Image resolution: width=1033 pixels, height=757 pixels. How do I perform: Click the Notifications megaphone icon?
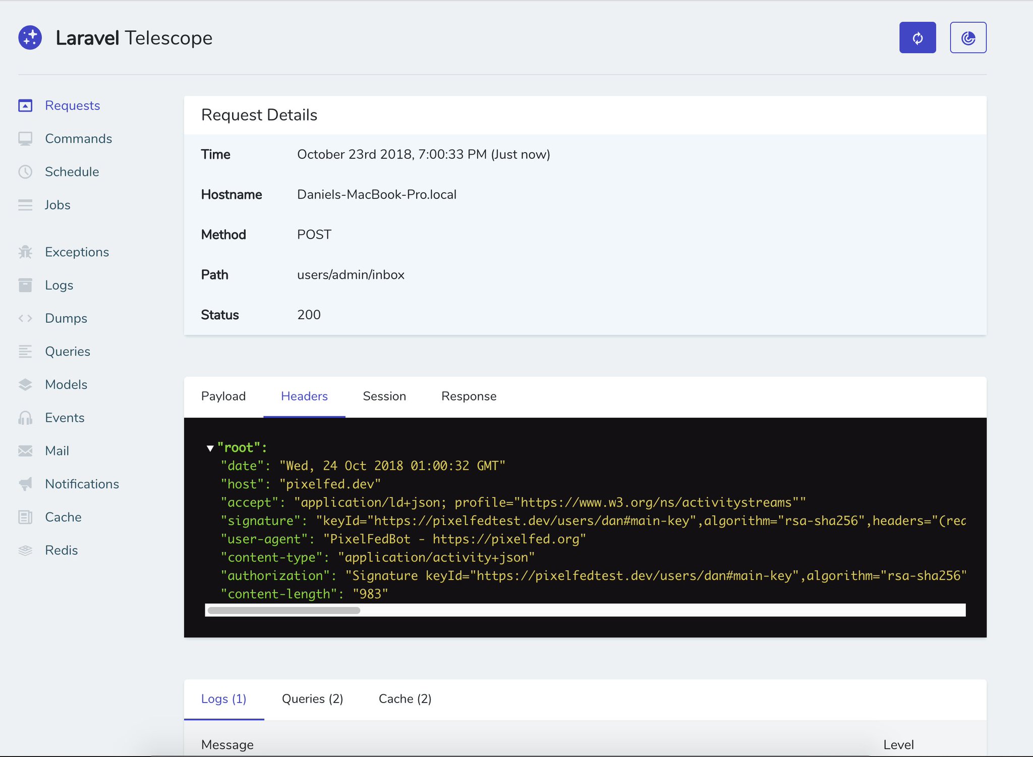[25, 484]
